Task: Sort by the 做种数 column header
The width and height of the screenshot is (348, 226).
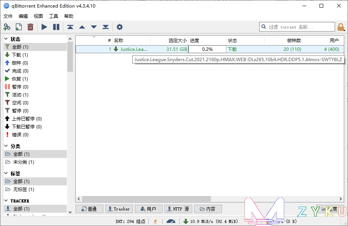Action: [x=283, y=40]
